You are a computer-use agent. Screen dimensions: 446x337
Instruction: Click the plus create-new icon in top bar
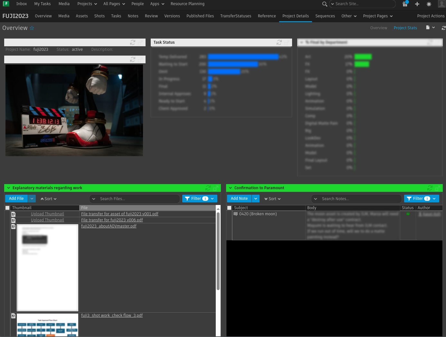417,4
